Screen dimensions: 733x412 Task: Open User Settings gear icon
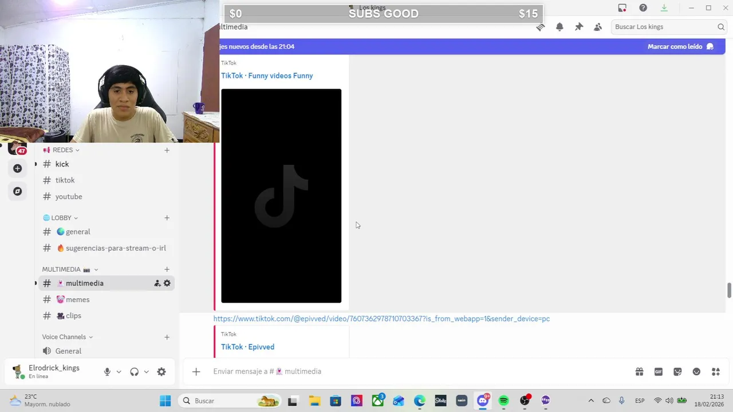pyautogui.click(x=161, y=372)
